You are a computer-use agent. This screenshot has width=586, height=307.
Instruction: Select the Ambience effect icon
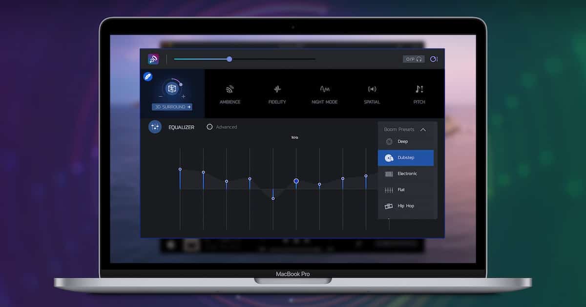click(x=230, y=90)
